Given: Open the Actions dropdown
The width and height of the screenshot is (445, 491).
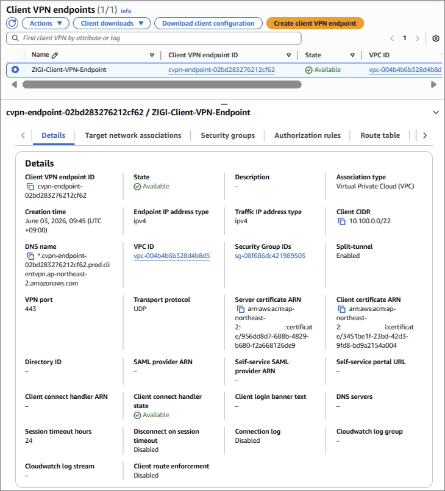Looking at the screenshot, I should tap(46, 23).
